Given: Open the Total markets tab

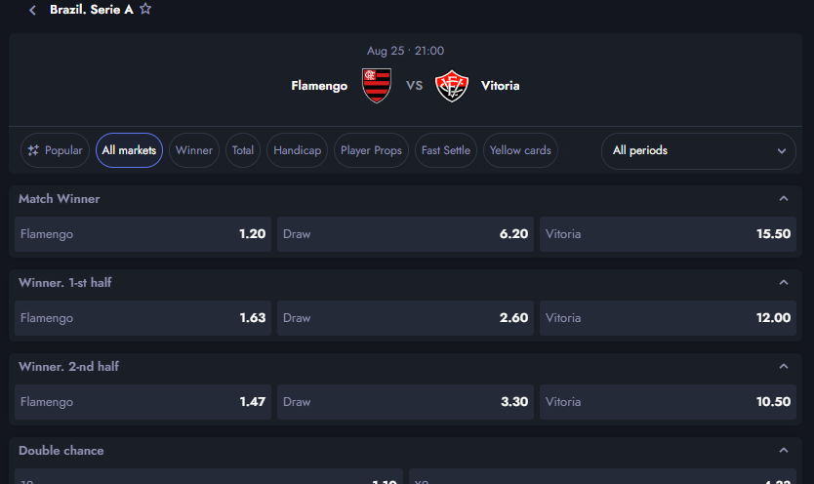Looking at the screenshot, I should [243, 150].
